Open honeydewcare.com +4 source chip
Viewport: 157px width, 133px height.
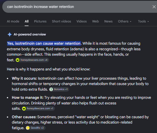tap(32, 60)
